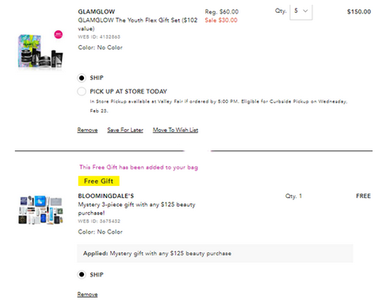Click the $150.00 item total price
This screenshot has height=304, width=390.
pyautogui.click(x=359, y=12)
